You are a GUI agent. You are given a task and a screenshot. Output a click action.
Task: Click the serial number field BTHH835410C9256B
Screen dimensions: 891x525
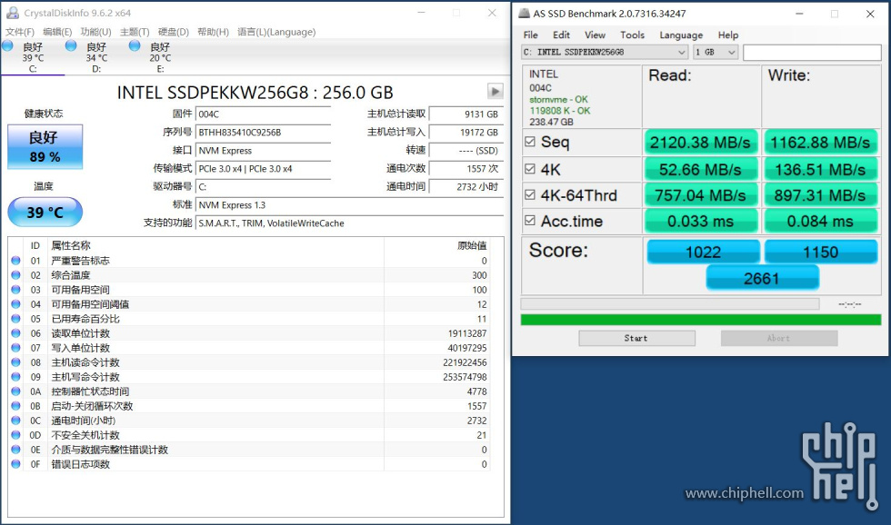(x=263, y=133)
